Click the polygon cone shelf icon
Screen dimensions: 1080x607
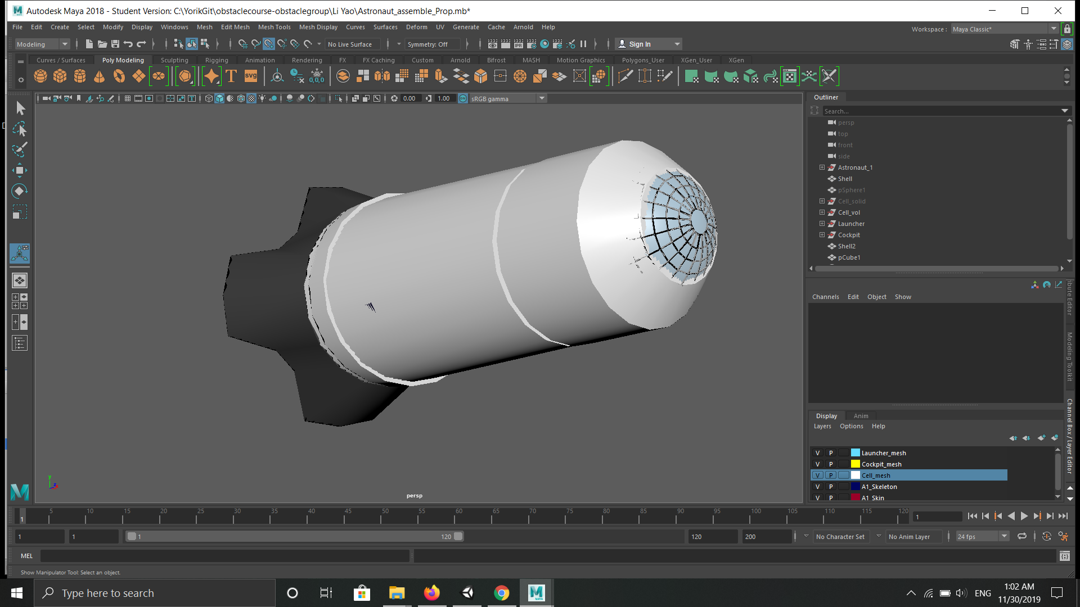[x=99, y=76]
